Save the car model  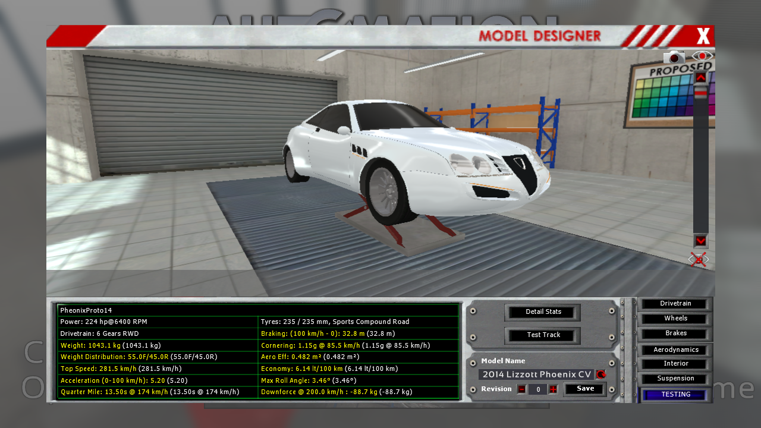tap(585, 389)
